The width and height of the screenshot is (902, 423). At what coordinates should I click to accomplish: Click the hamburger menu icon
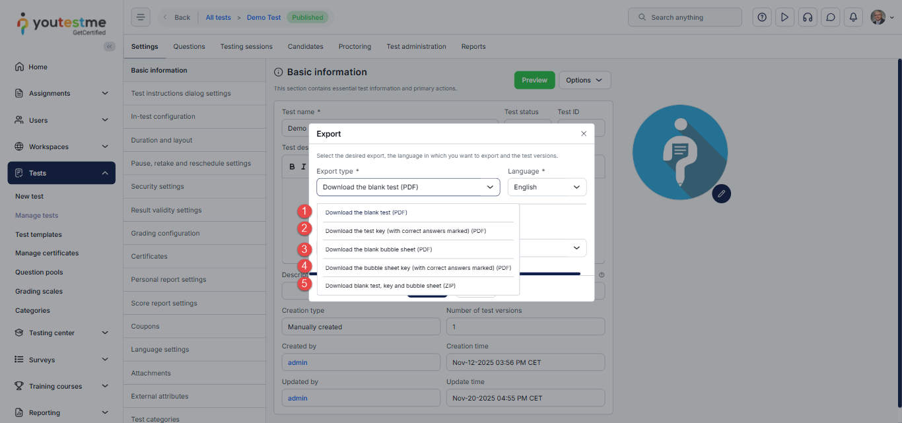click(141, 17)
